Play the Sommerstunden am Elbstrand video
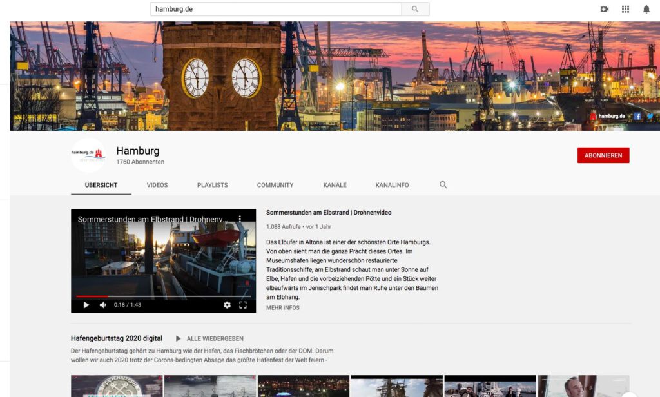The image size is (660, 397). (86, 305)
